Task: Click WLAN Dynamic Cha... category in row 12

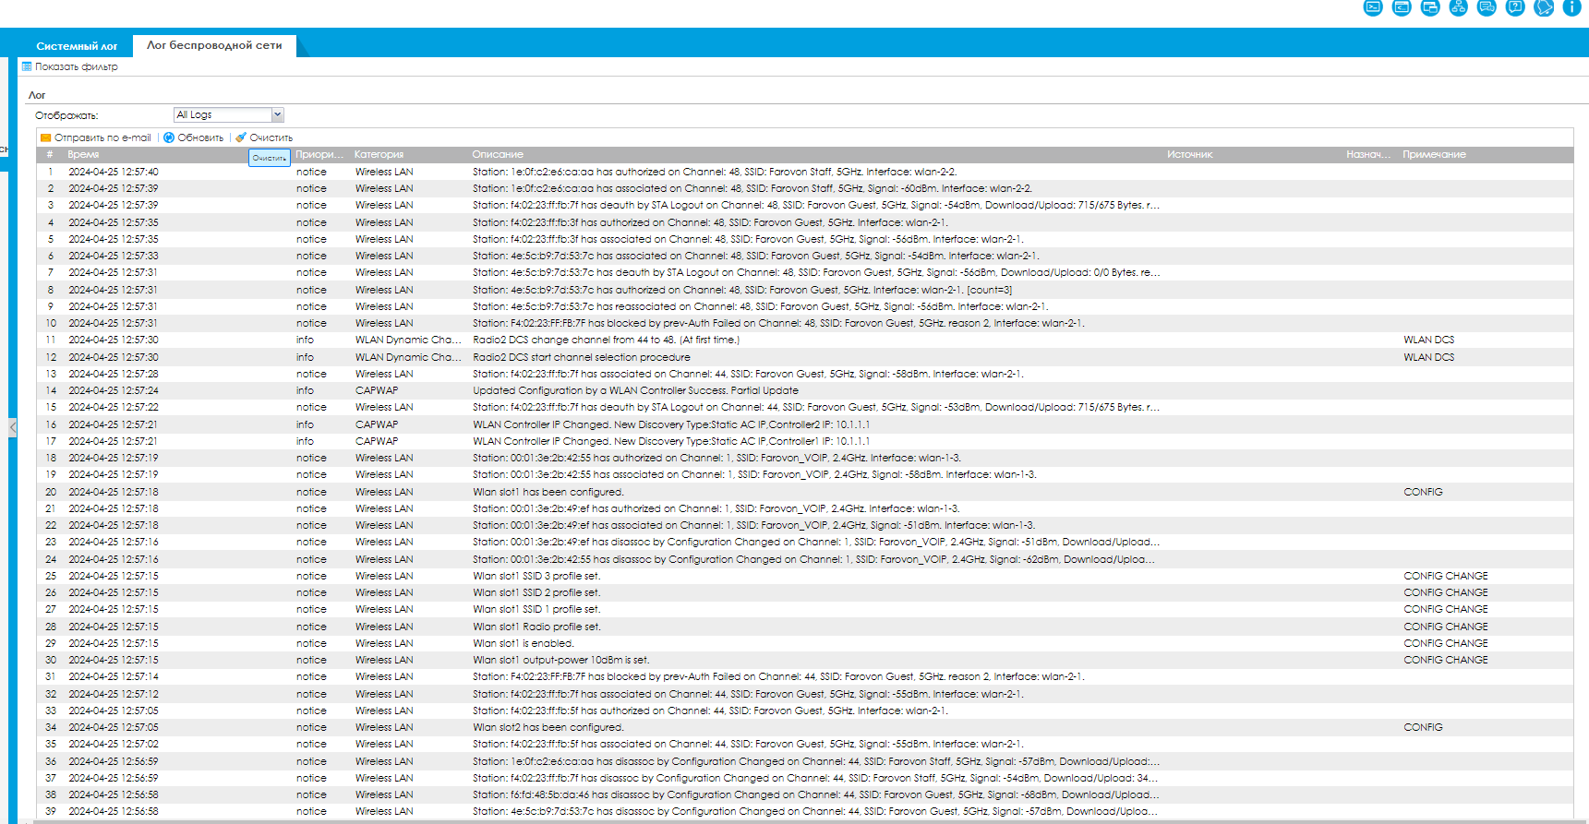Action: pyautogui.click(x=408, y=357)
